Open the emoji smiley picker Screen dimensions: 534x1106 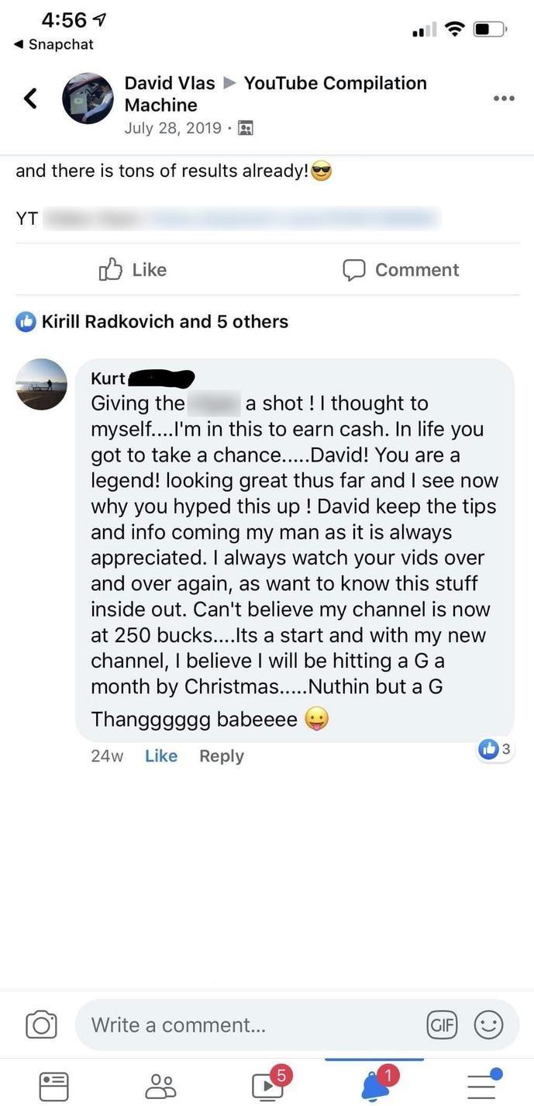tap(488, 1025)
